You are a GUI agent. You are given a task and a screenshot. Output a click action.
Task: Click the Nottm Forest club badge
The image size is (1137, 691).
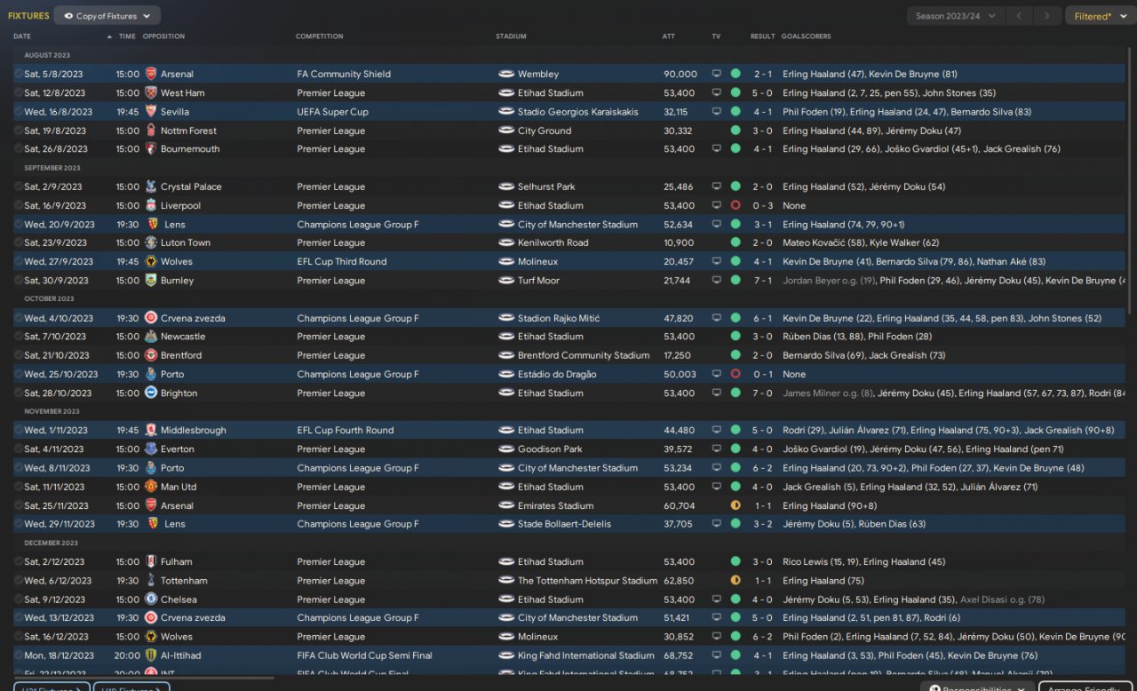coord(151,131)
